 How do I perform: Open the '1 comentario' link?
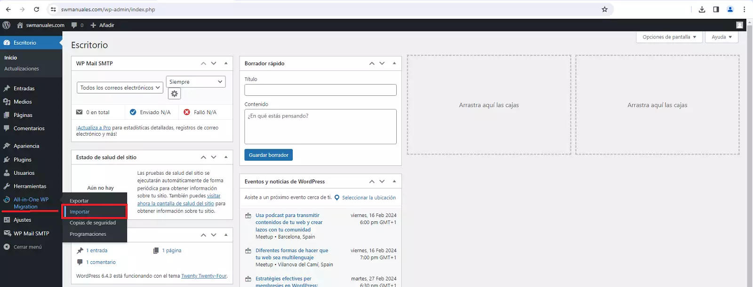pyautogui.click(x=101, y=263)
